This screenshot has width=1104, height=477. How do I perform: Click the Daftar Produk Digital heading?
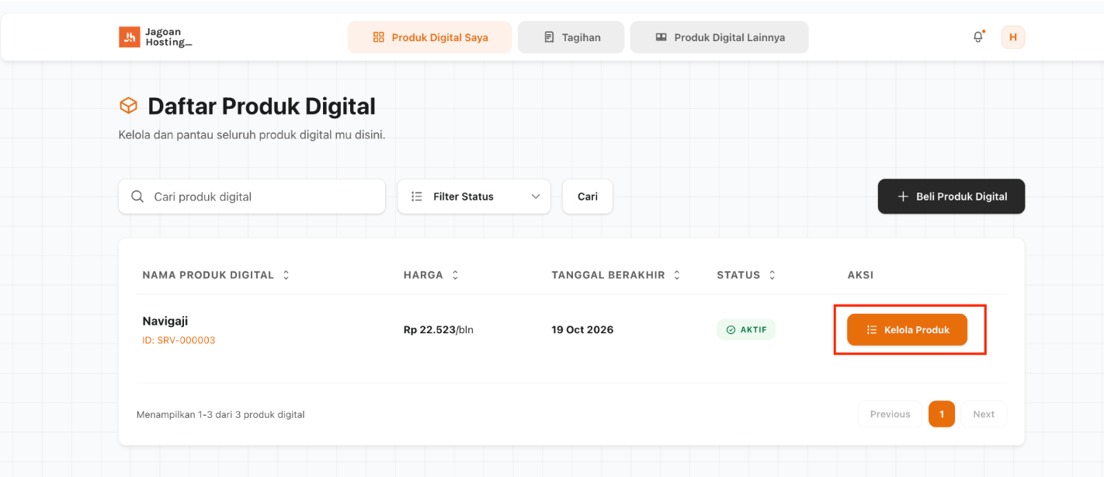(262, 106)
